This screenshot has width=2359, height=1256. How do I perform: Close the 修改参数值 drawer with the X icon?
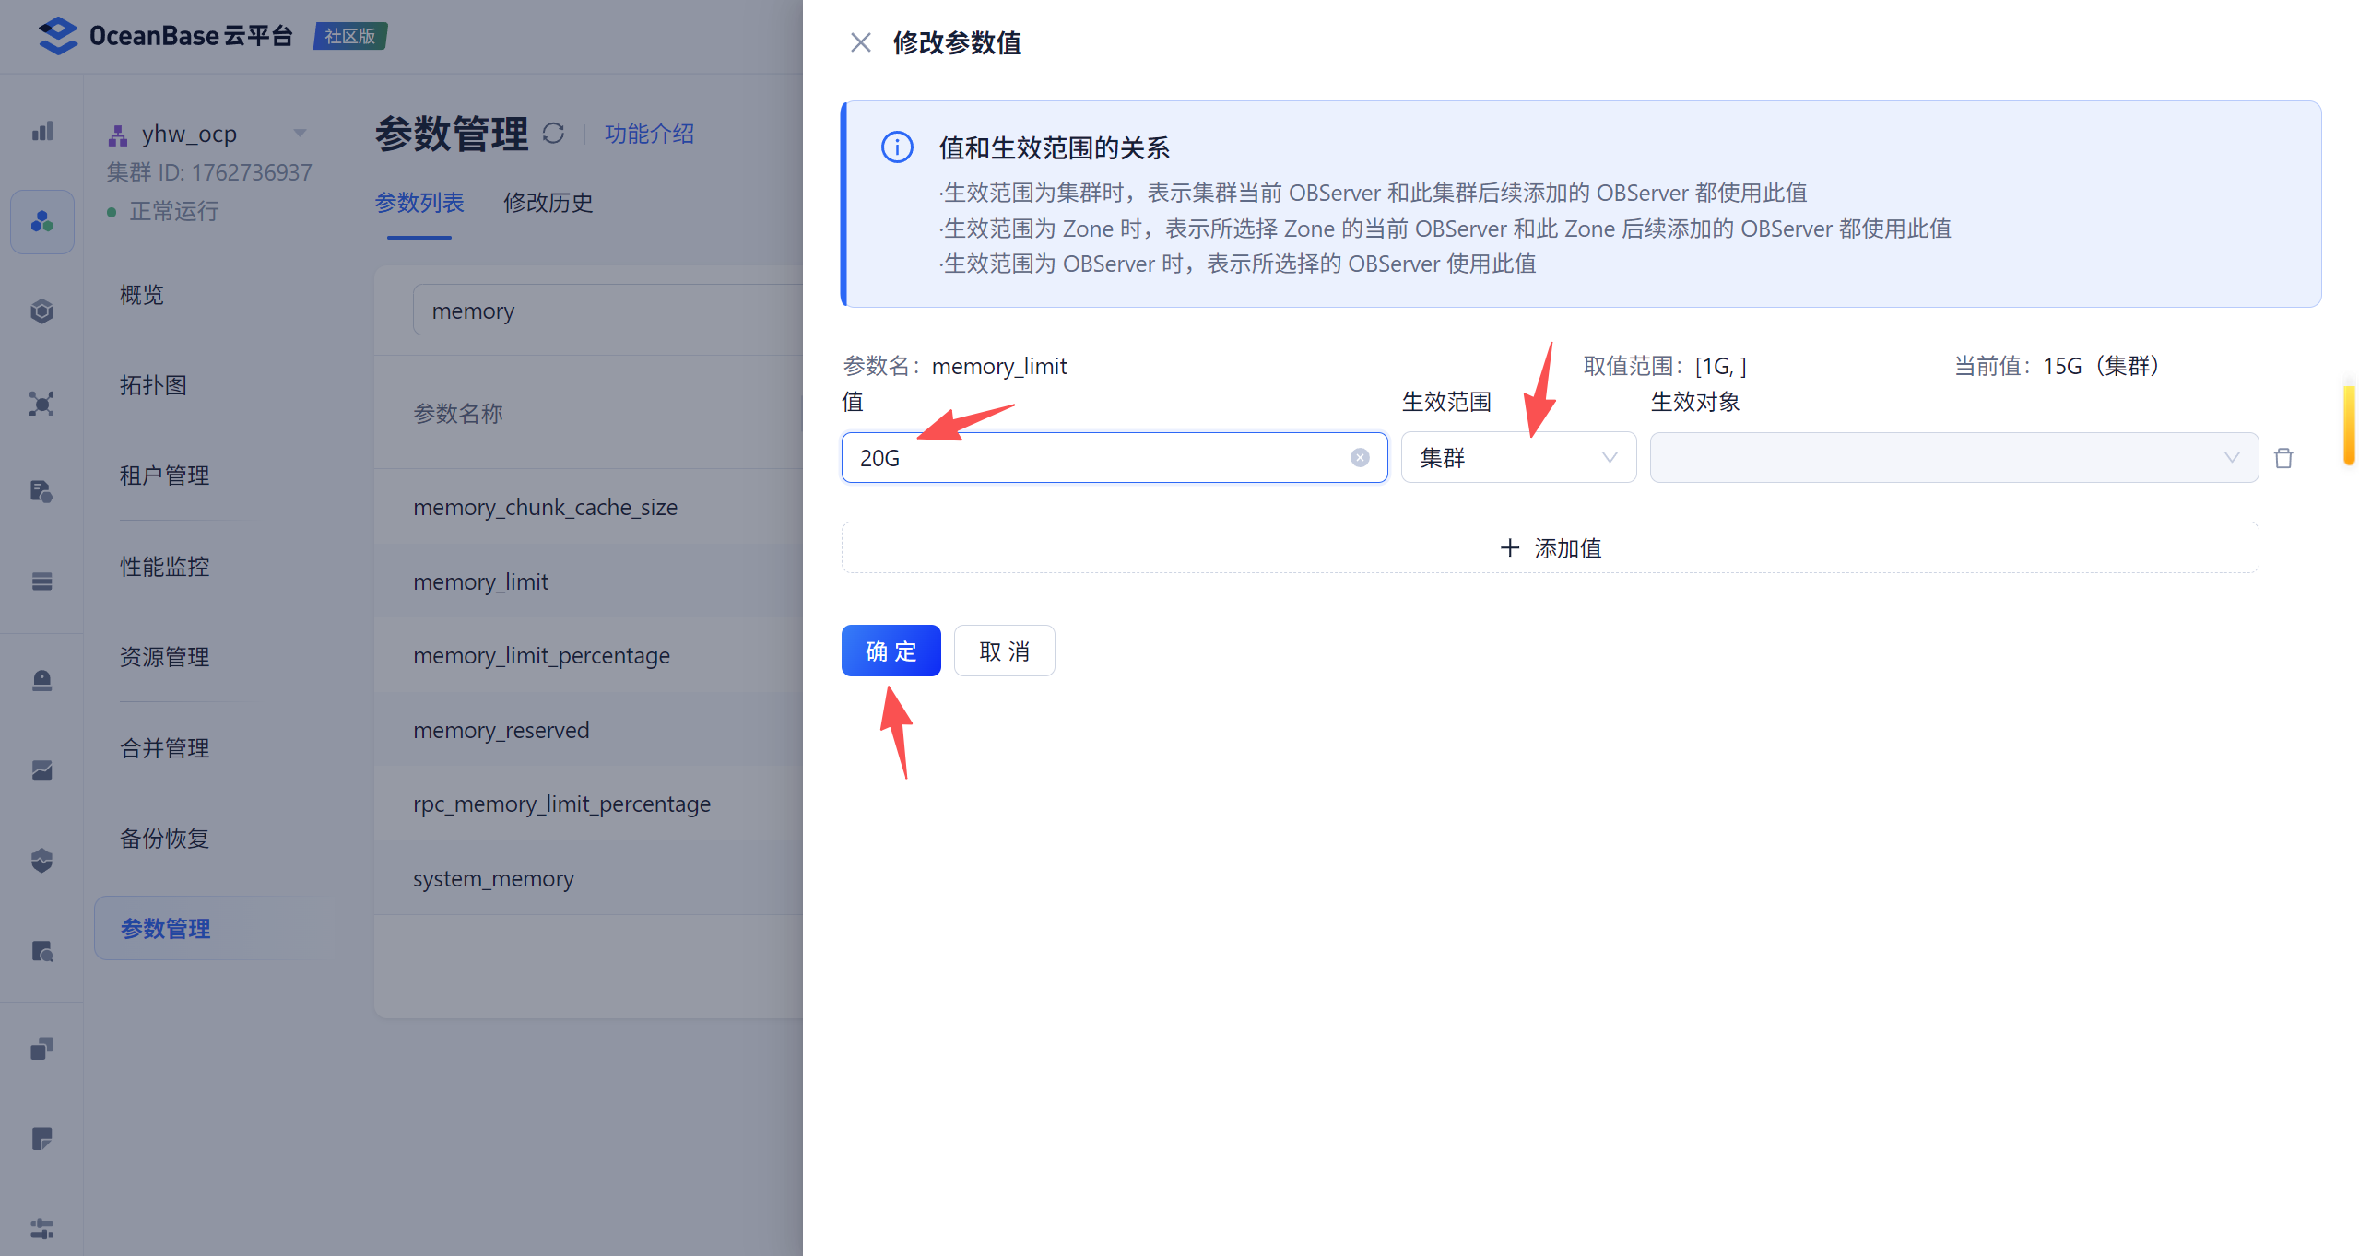860,42
